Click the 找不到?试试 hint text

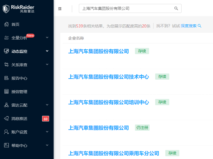(168, 26)
